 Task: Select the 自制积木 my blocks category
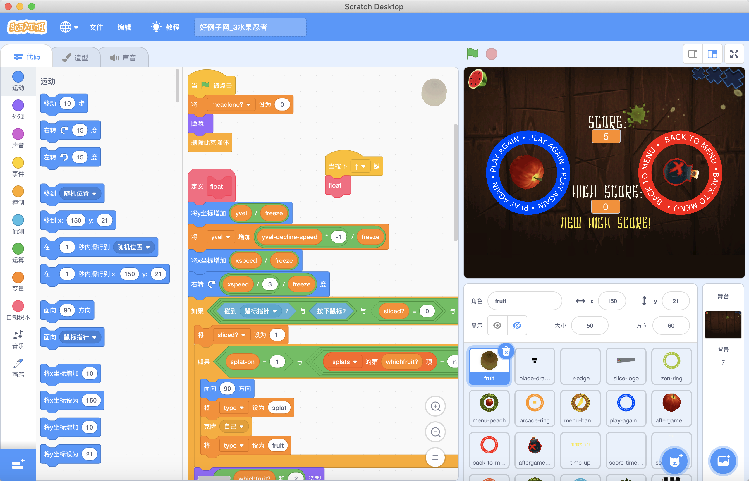coord(18,311)
